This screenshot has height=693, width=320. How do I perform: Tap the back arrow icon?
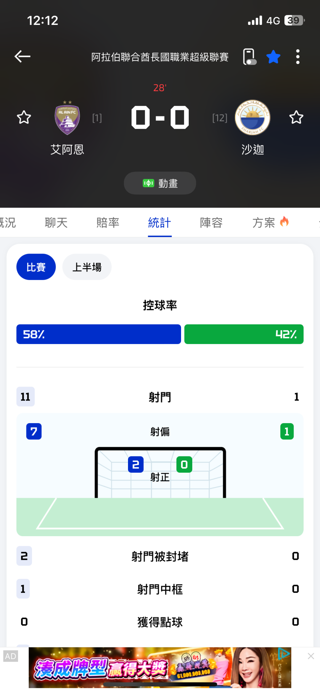coord(23,56)
